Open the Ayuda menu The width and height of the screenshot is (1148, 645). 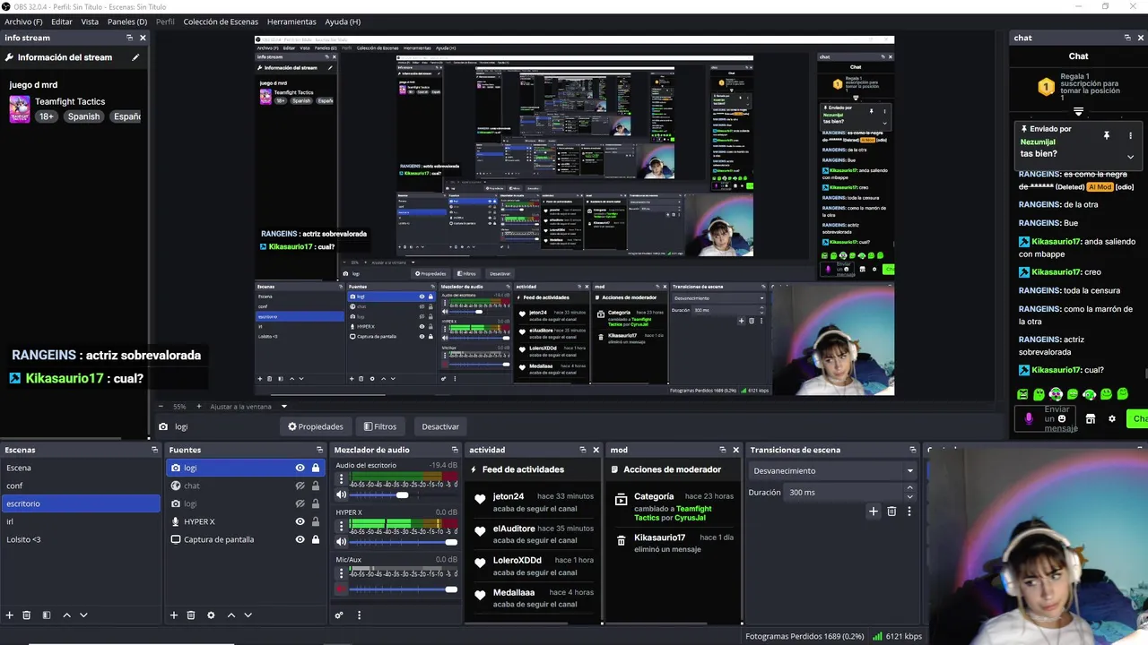343,21
